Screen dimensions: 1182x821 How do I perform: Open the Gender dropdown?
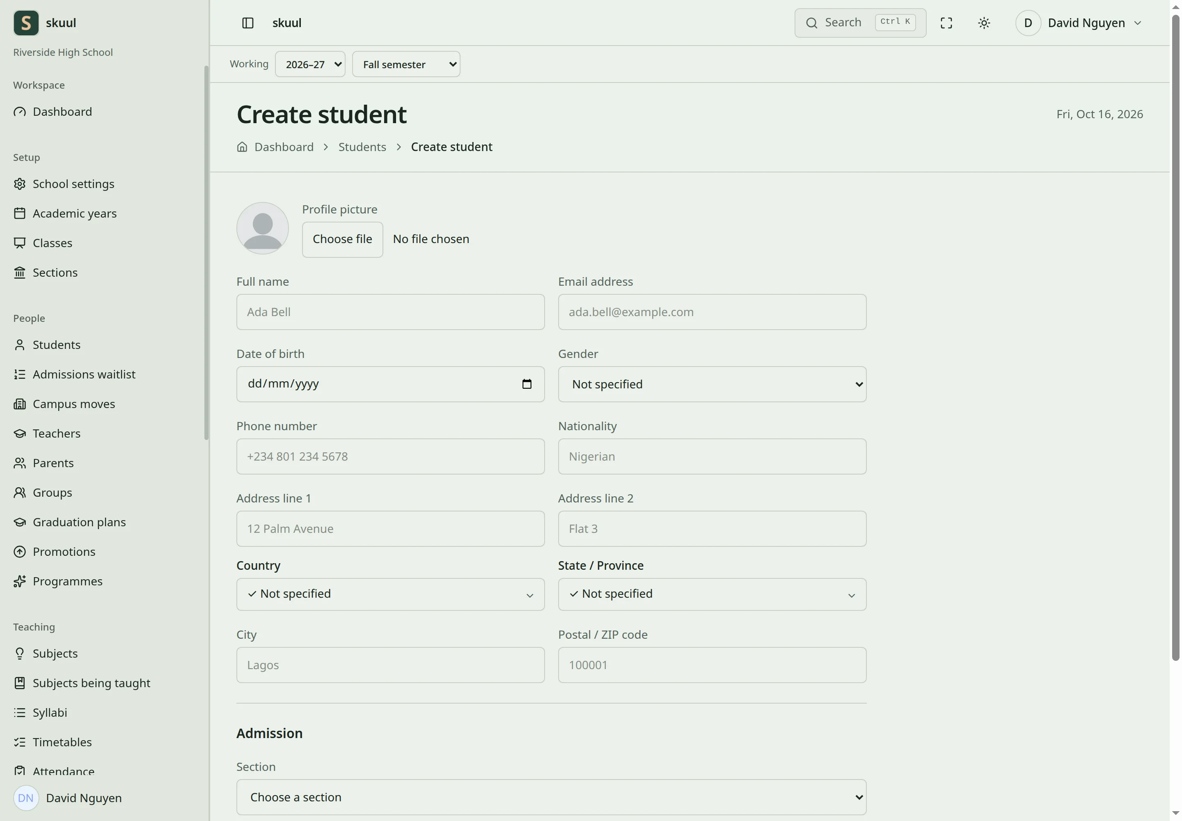point(712,384)
